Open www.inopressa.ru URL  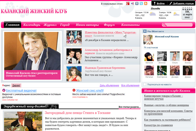coord(80,97)
